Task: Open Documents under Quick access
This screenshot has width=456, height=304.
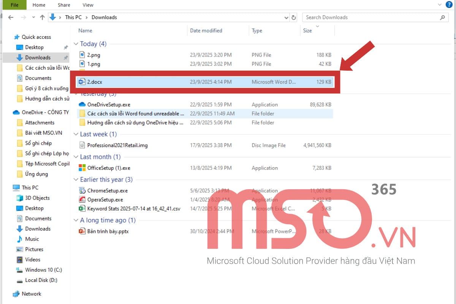Action: tap(38, 78)
